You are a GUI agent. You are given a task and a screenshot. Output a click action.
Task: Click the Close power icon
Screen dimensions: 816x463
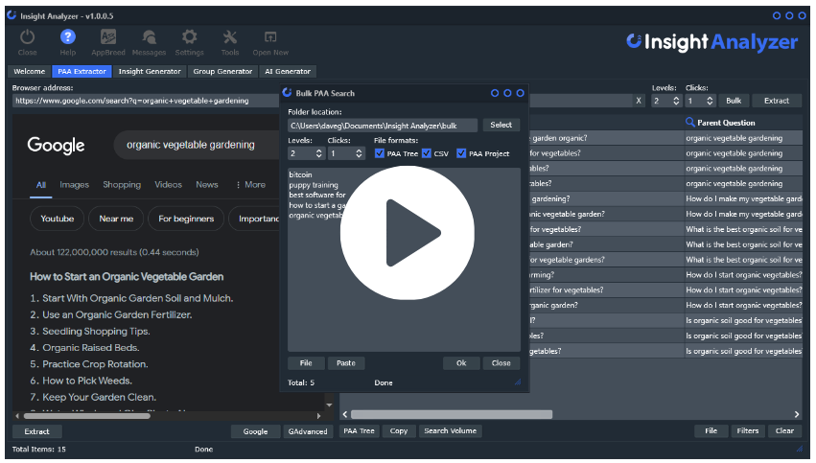[28, 37]
